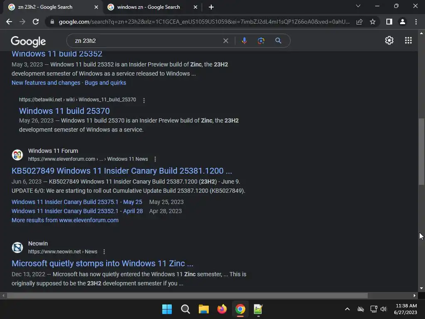Click the address bar URL
The width and height of the screenshot is (425, 319).
pos(204,22)
